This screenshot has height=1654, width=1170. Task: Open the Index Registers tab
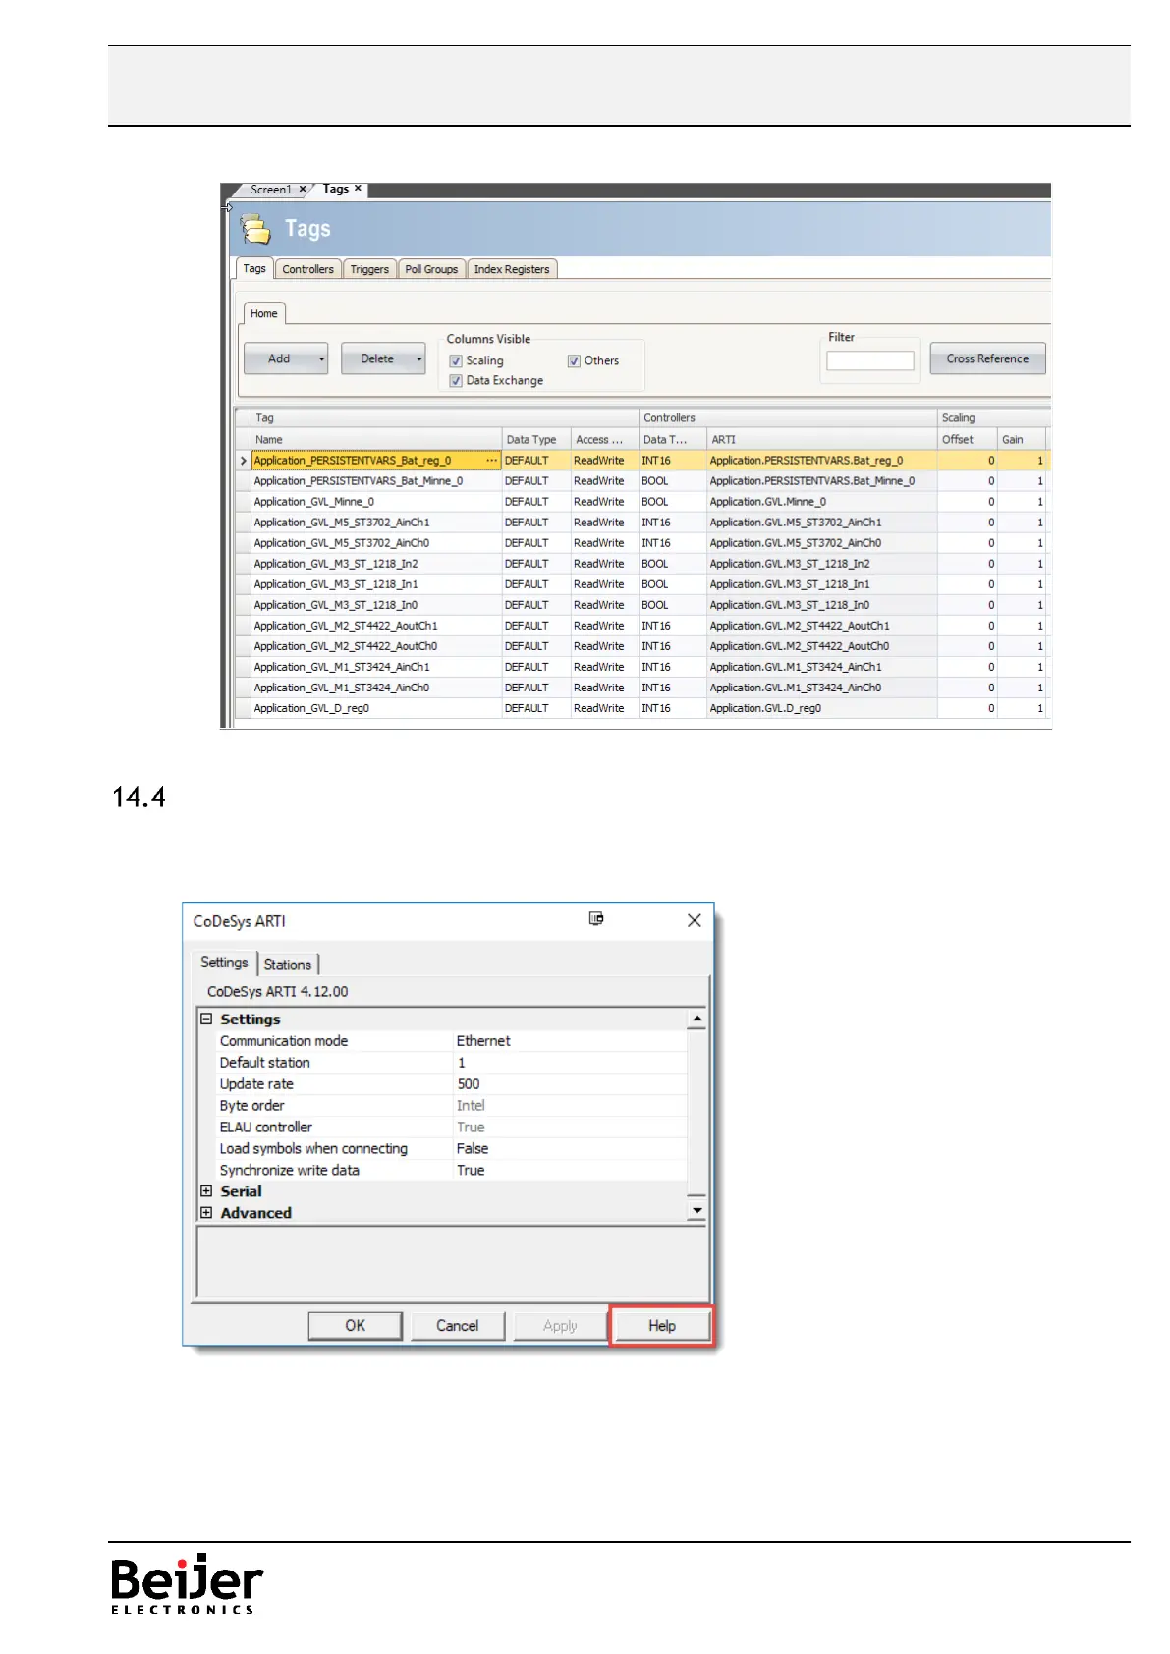point(512,269)
